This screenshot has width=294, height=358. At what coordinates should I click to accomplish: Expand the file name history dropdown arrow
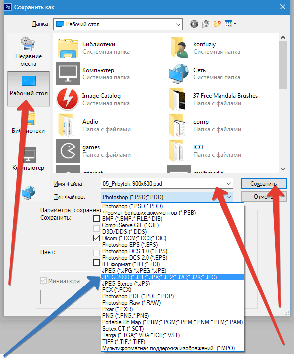[228, 184]
